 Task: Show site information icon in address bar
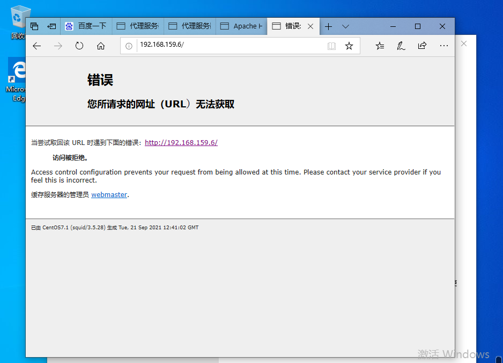coord(129,46)
